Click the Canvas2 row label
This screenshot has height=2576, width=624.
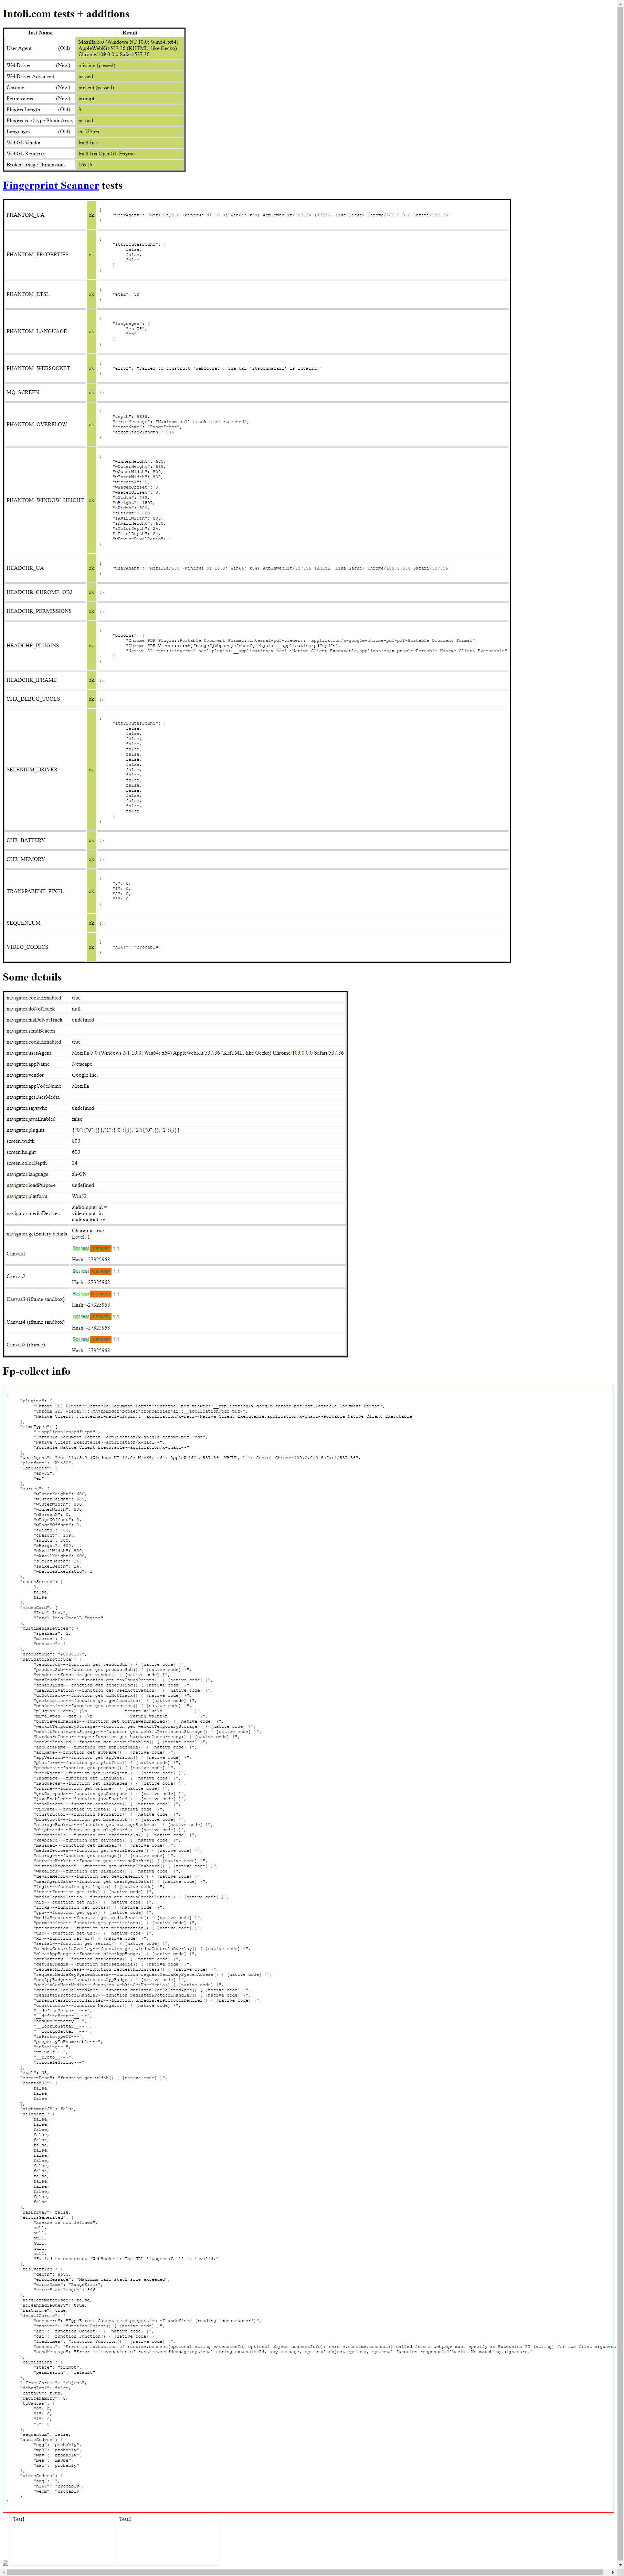coord(16,1276)
